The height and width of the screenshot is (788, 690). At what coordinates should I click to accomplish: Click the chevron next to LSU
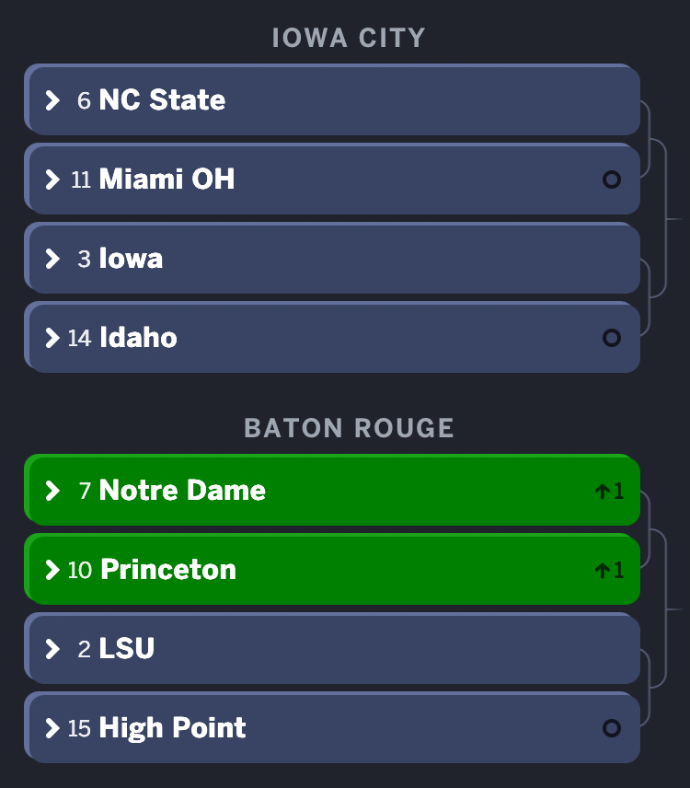(52, 649)
